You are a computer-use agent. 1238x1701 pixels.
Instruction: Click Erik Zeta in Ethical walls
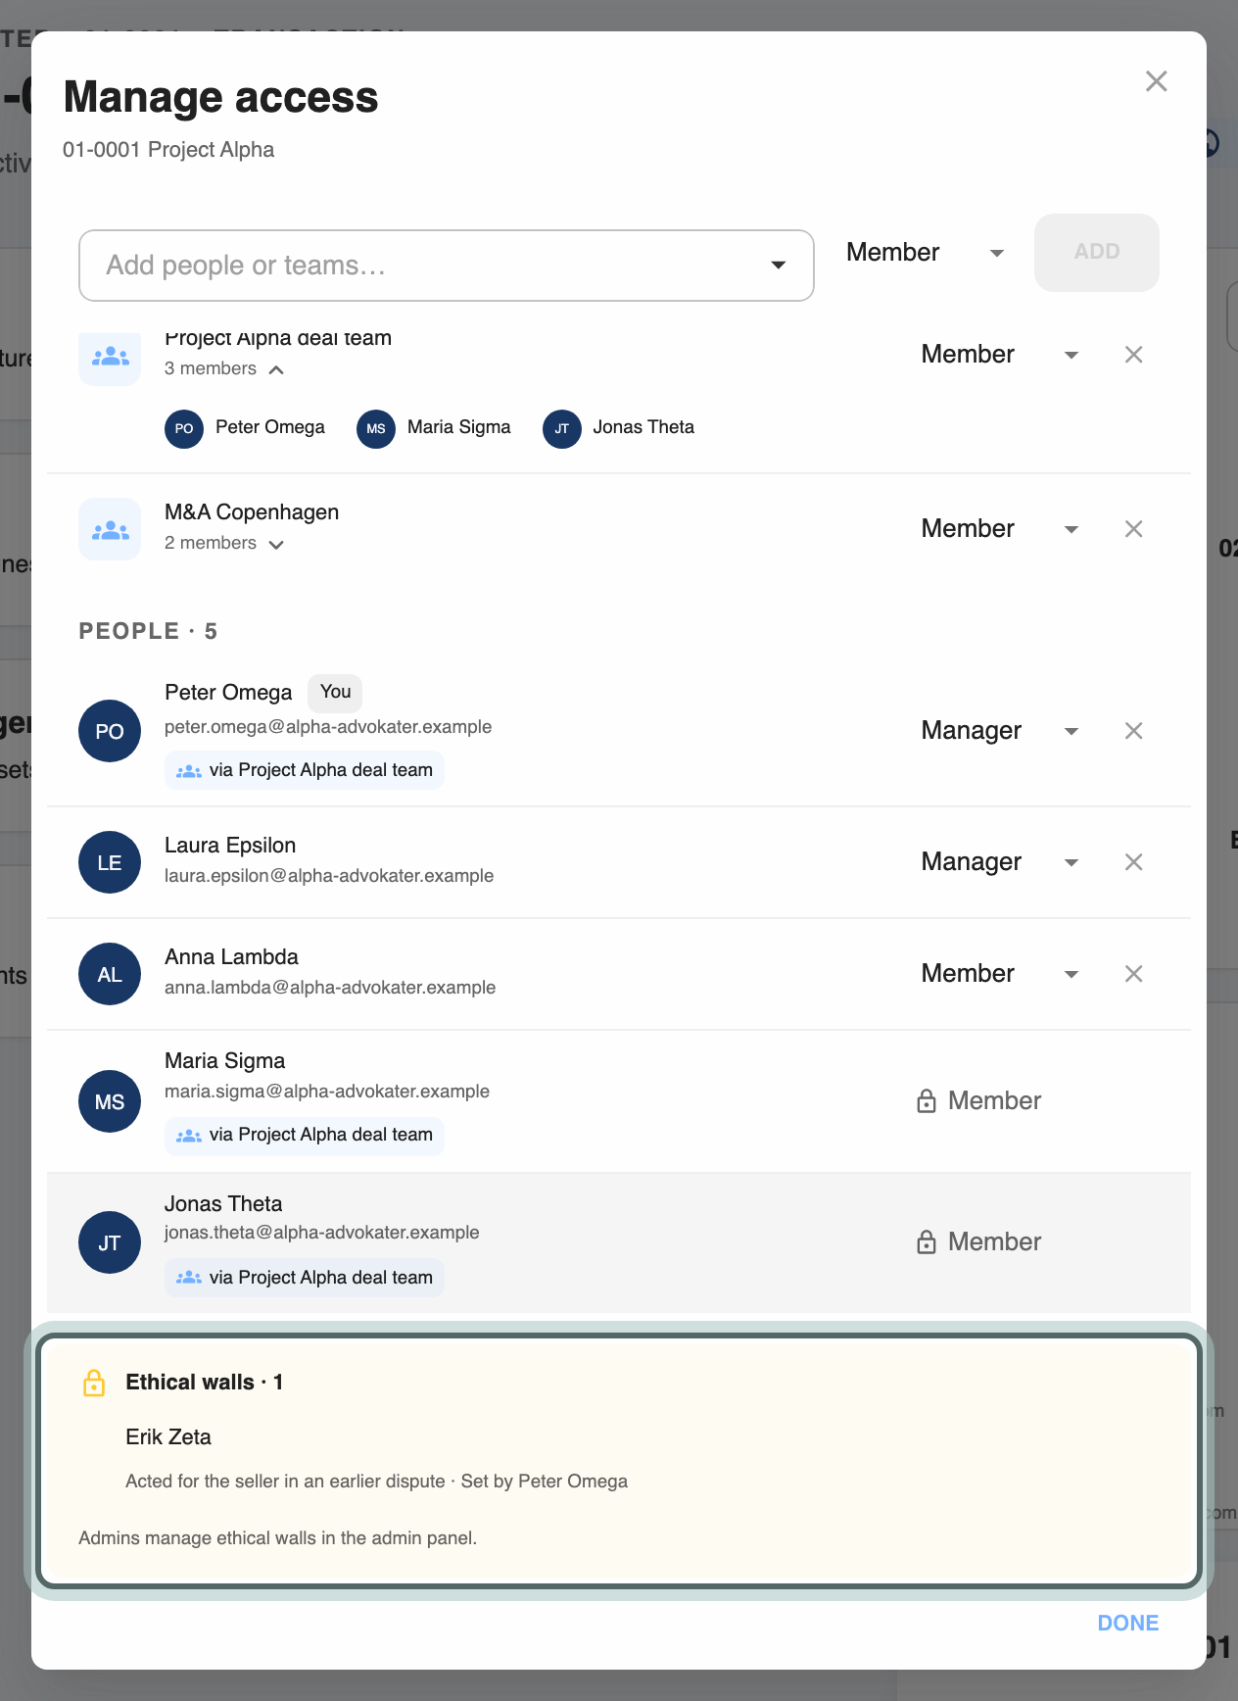pos(168,1437)
